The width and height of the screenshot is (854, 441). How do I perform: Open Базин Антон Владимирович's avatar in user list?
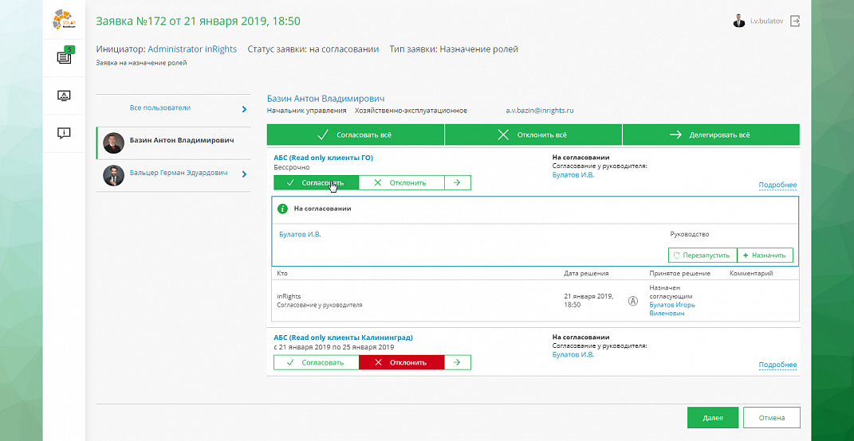113,142
